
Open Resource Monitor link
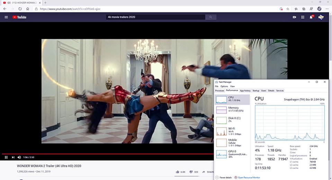coord(249,177)
